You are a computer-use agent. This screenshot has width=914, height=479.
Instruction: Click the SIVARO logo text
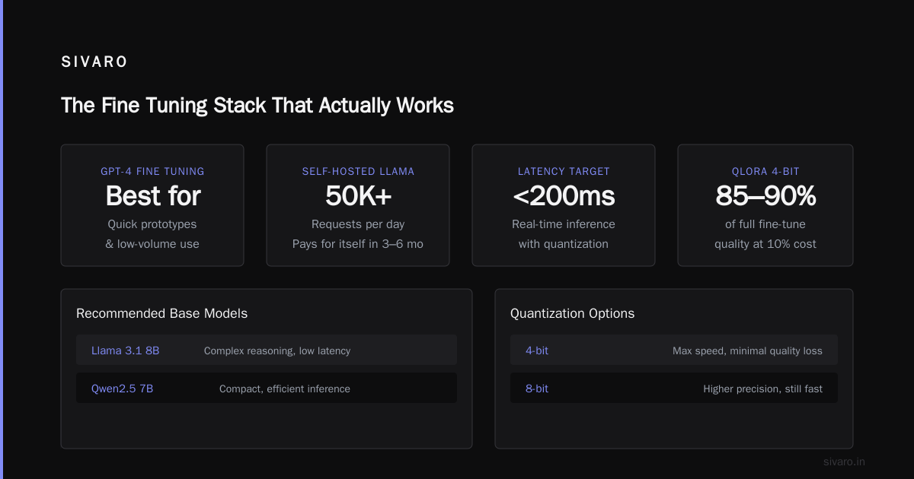point(94,62)
